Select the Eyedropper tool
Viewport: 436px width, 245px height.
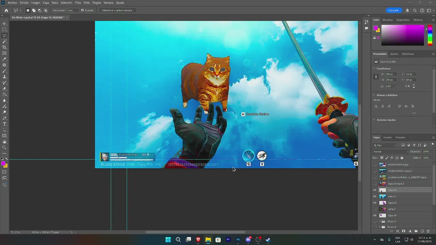(4, 59)
